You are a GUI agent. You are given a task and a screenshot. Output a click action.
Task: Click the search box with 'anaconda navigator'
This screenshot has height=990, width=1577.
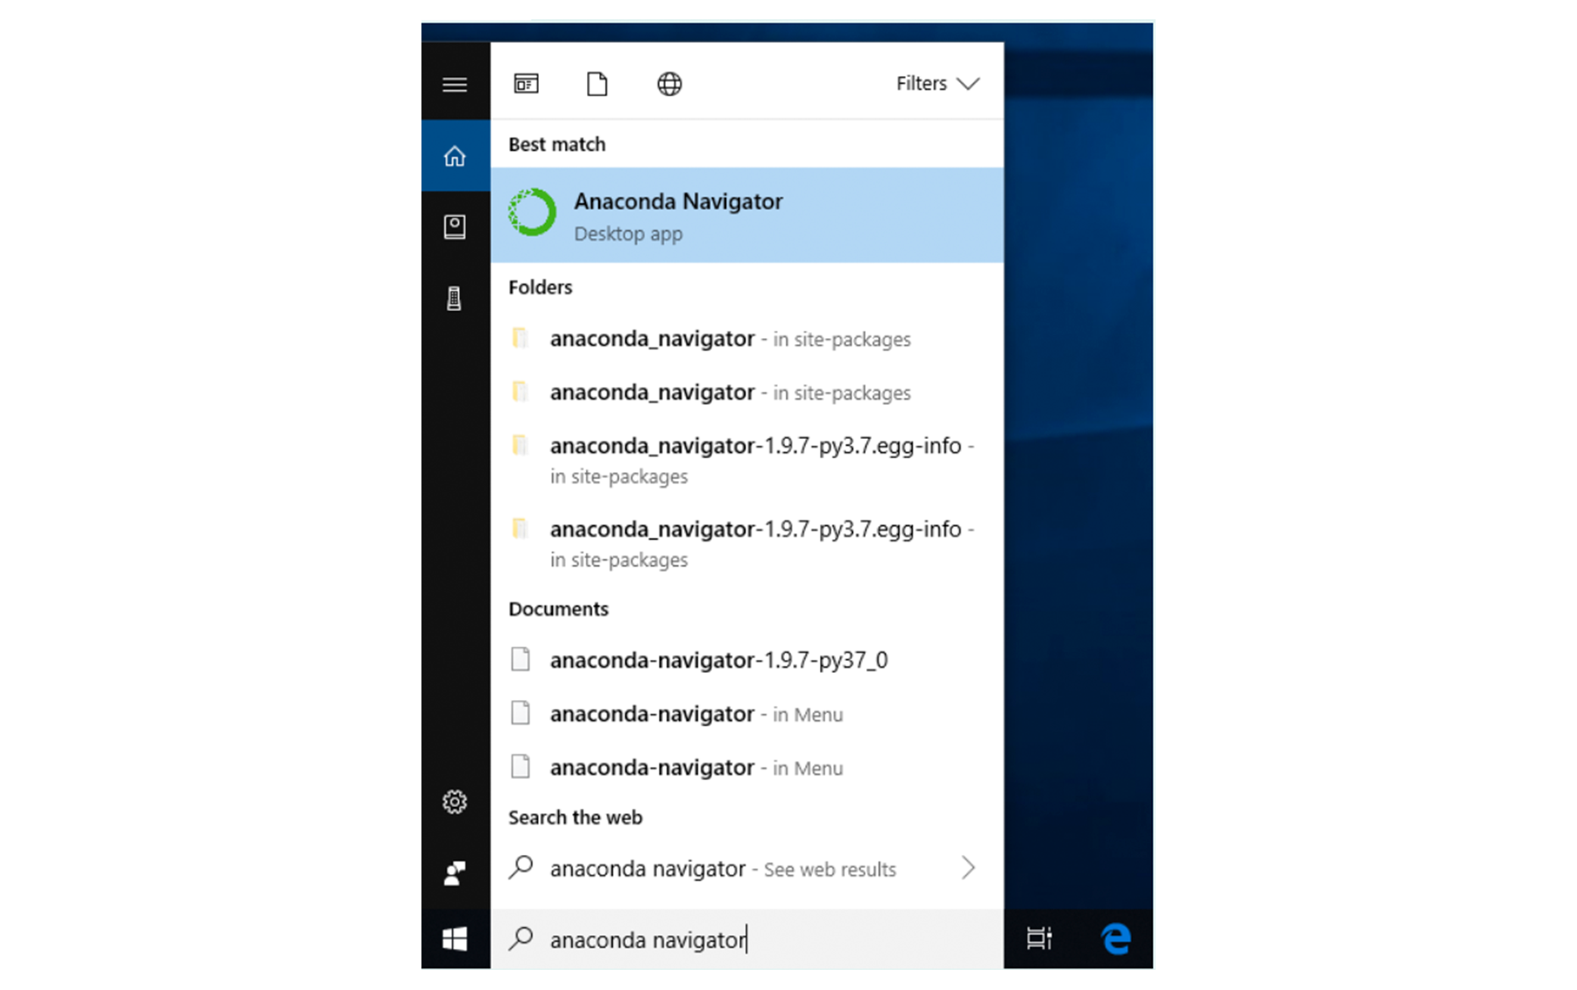coord(746,939)
